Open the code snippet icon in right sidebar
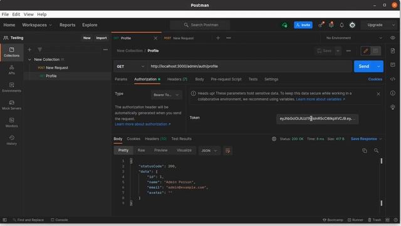 pos(393,79)
